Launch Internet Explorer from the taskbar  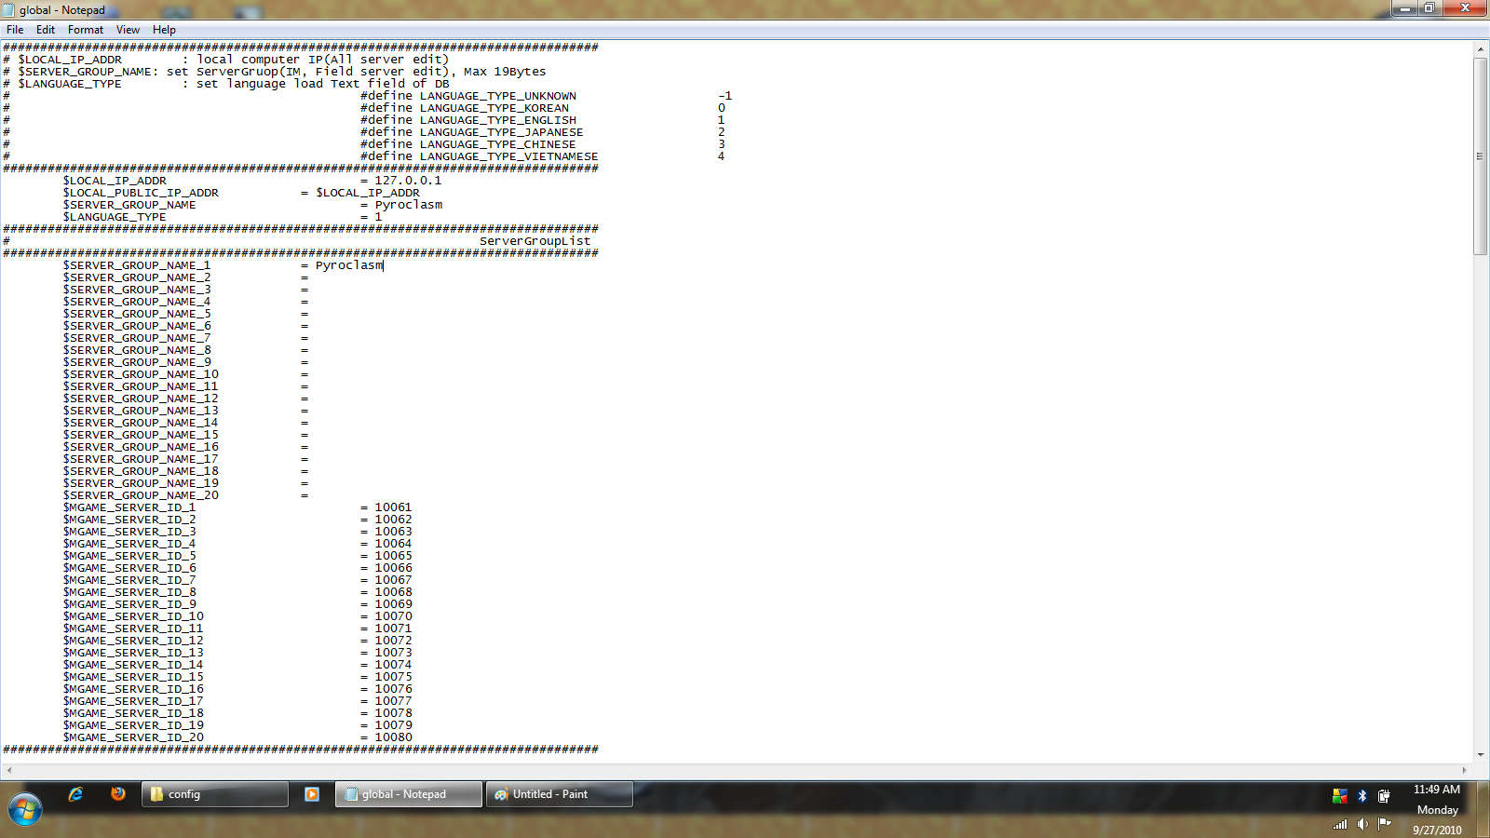(x=75, y=794)
